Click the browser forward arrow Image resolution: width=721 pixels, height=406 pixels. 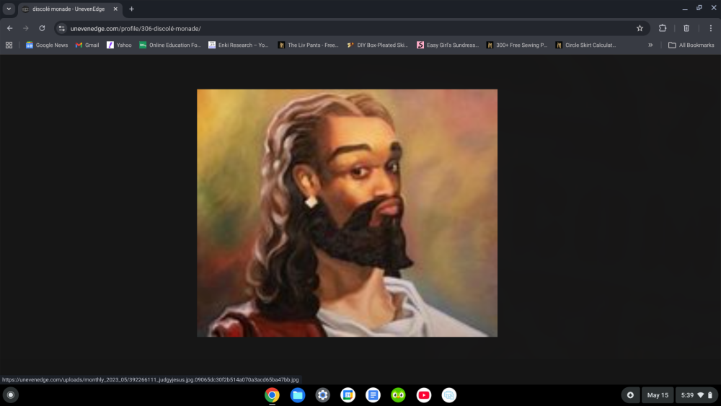[26, 28]
